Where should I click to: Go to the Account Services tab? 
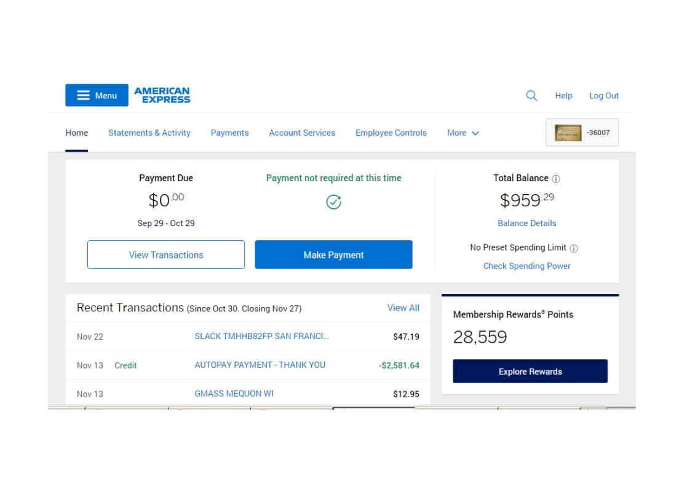pyautogui.click(x=302, y=133)
